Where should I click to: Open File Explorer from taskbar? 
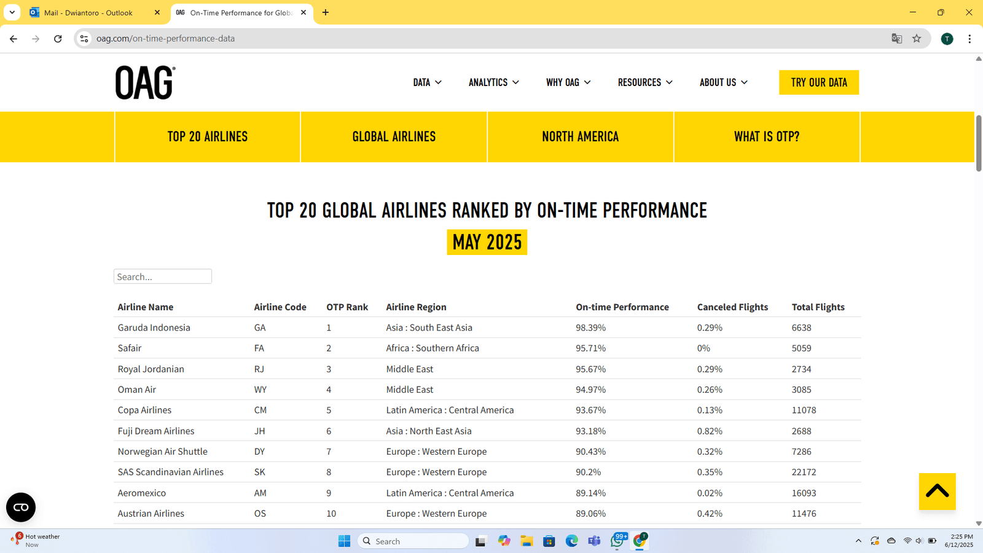click(x=527, y=541)
